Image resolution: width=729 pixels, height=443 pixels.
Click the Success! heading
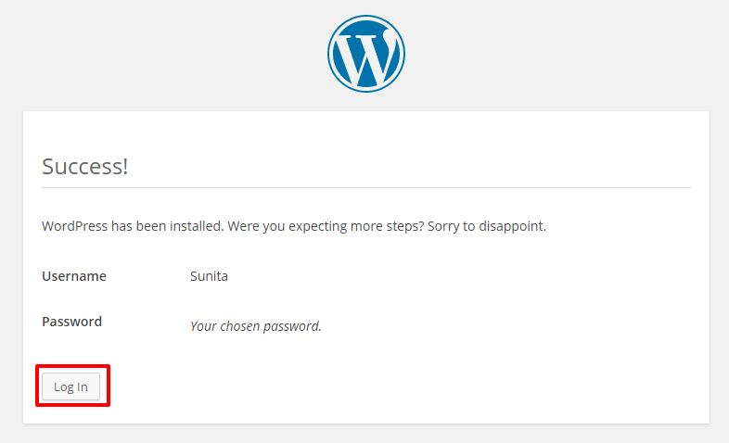85,167
